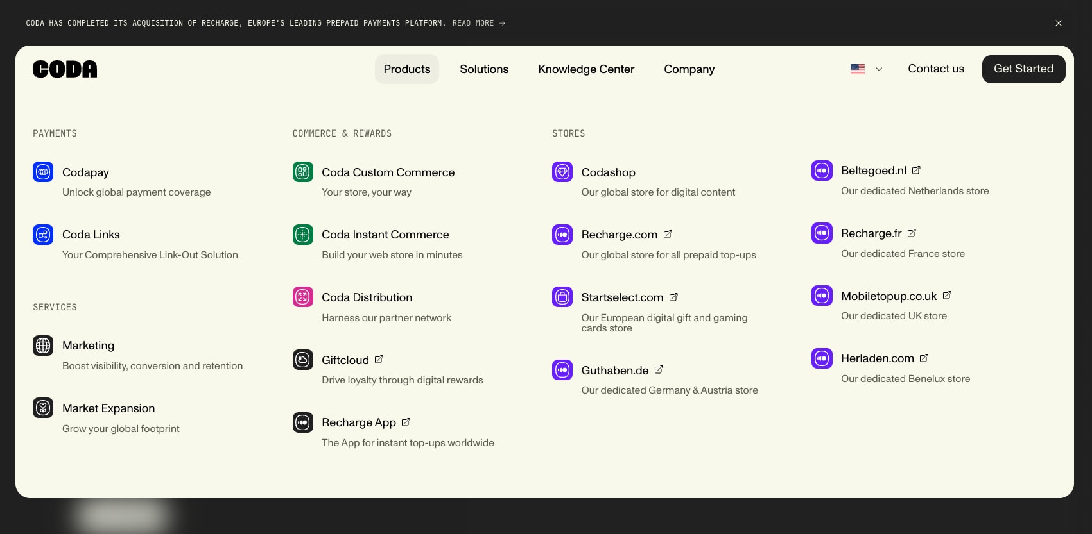Click external link icon beside Recharge.com
This screenshot has height=534, width=1092.
click(x=668, y=235)
